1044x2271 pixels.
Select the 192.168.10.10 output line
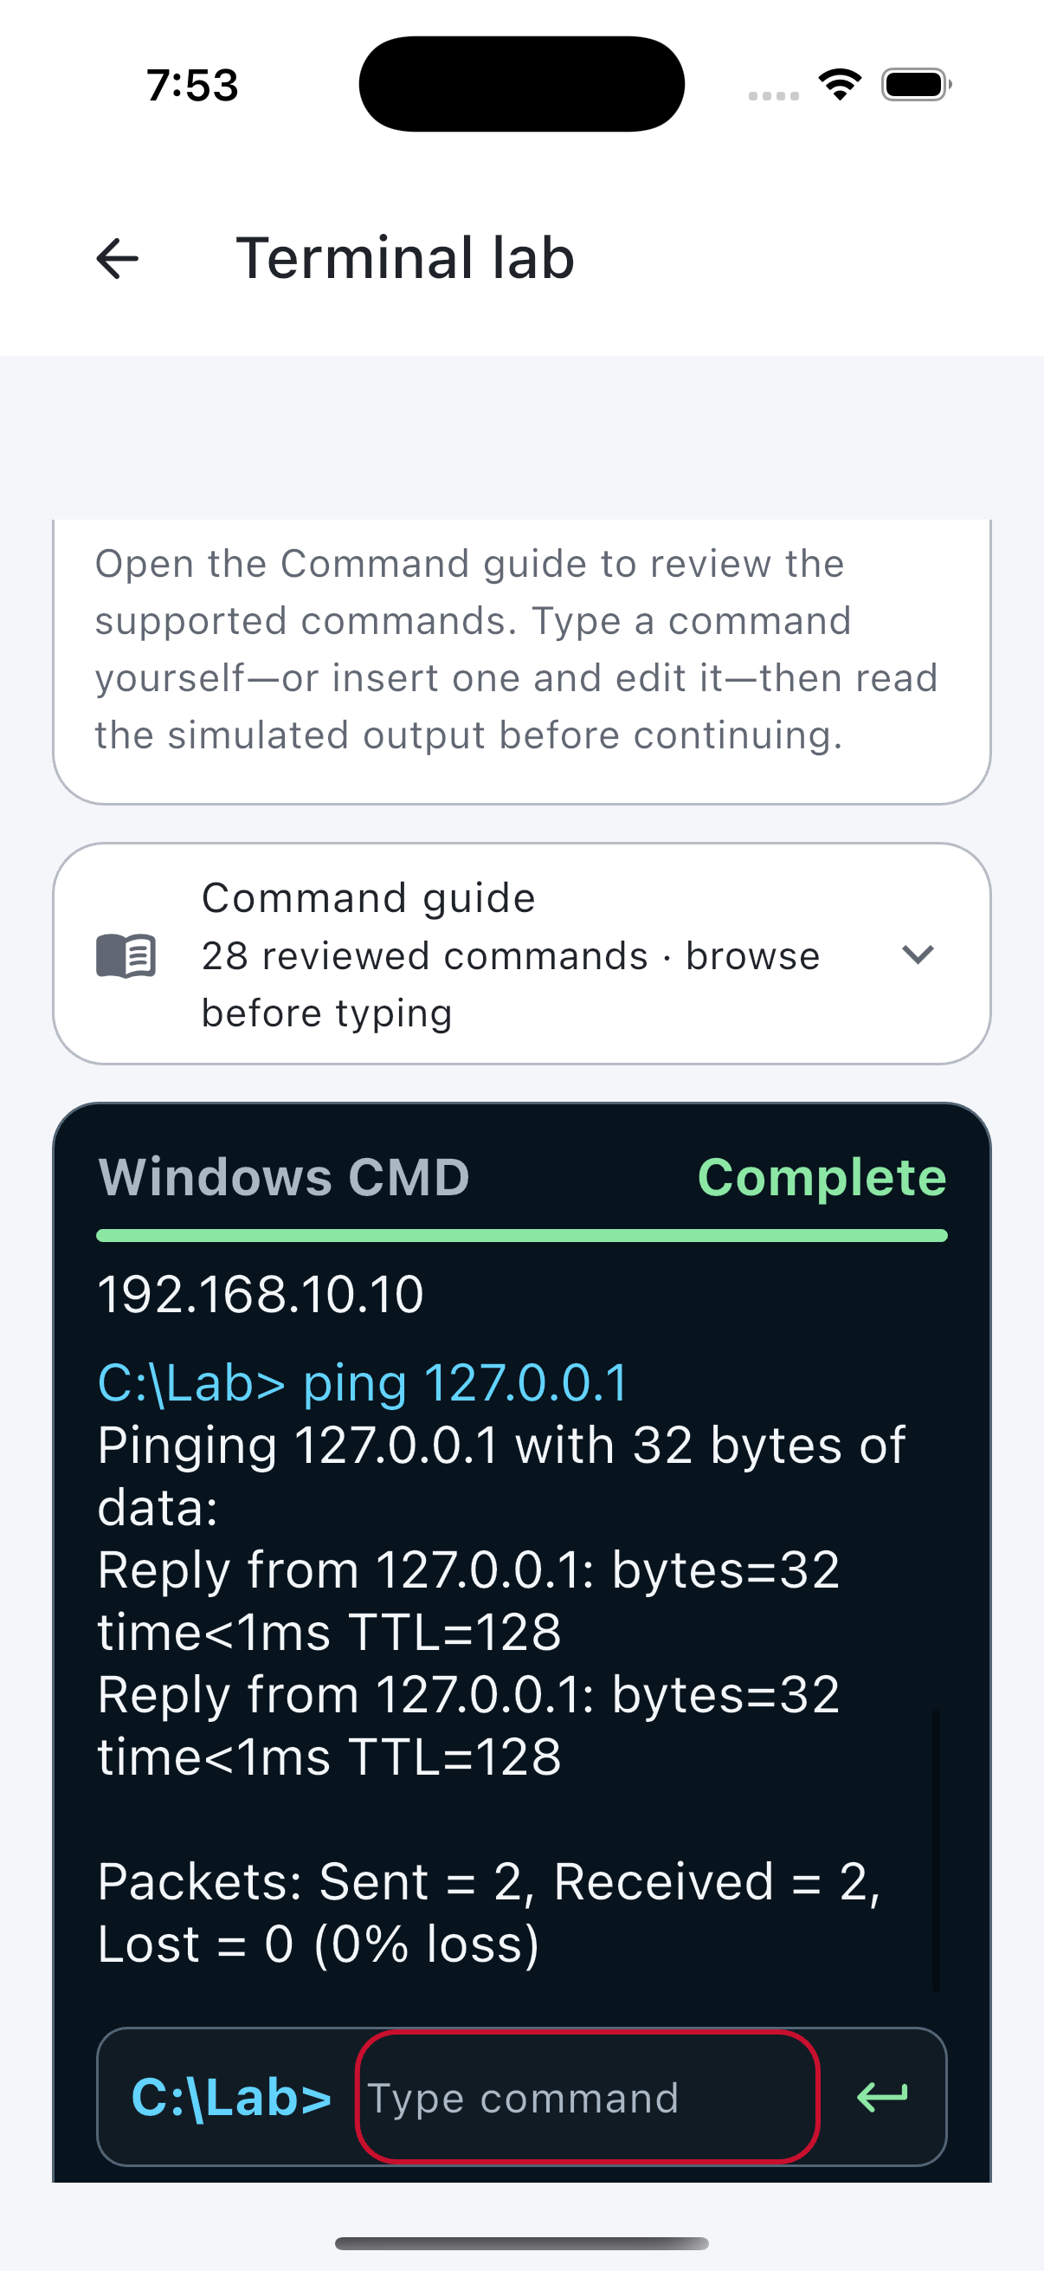click(x=261, y=1294)
